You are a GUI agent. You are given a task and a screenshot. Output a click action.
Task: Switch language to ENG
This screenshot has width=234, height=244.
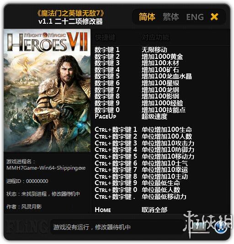coord(195,17)
